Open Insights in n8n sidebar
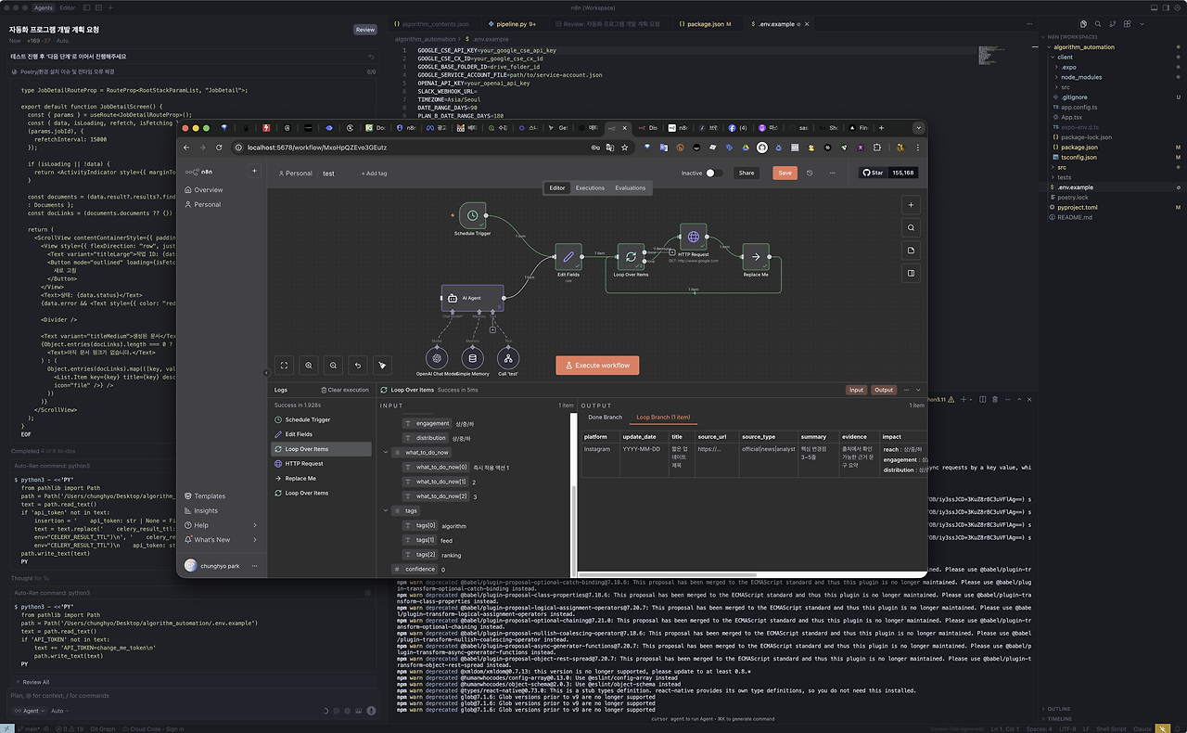Image resolution: width=1187 pixels, height=733 pixels. 206,510
